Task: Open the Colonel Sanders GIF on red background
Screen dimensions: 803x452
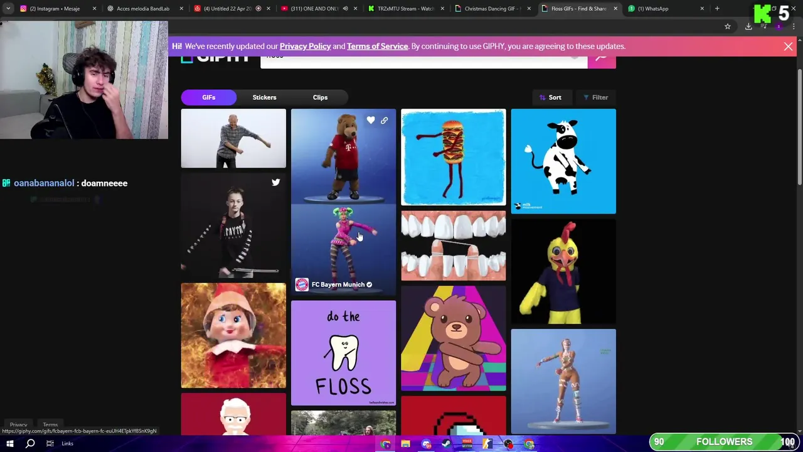Action: click(x=233, y=414)
